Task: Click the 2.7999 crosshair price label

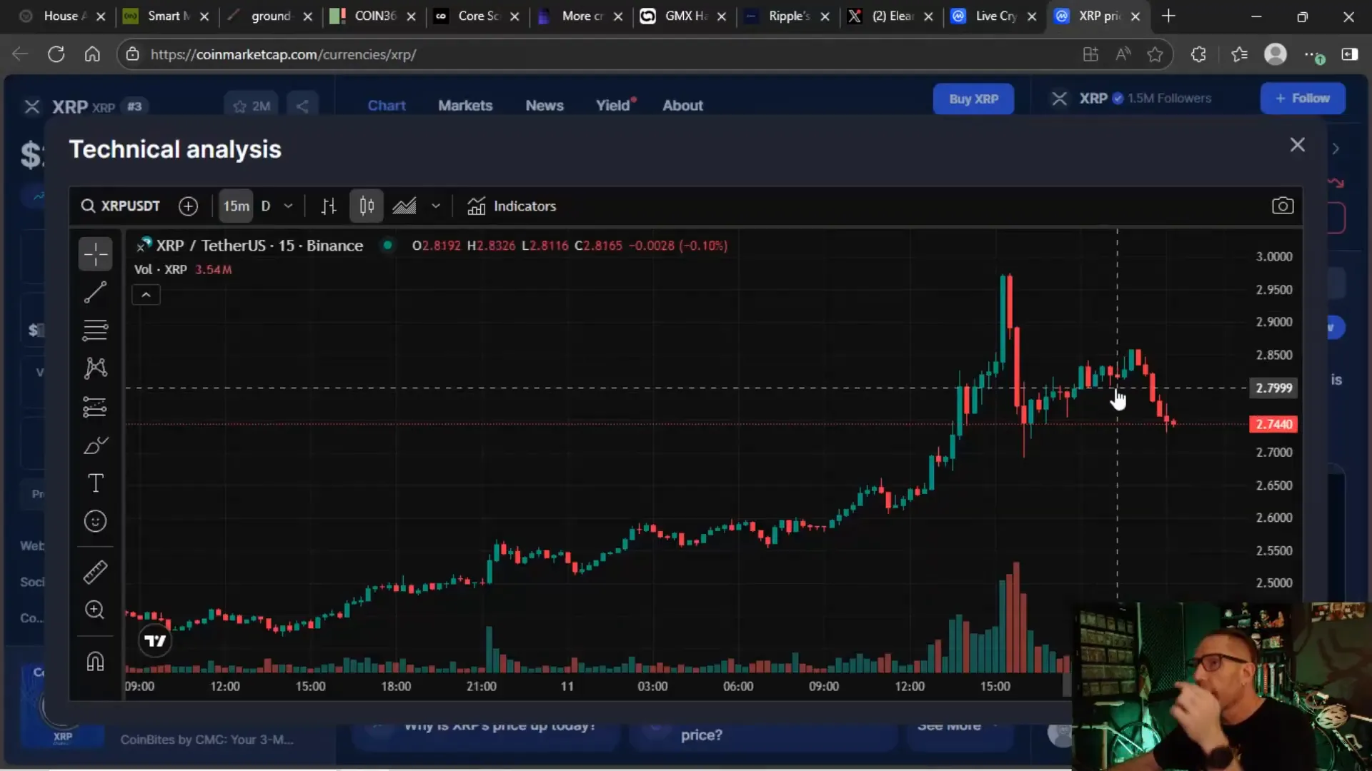Action: tap(1273, 388)
